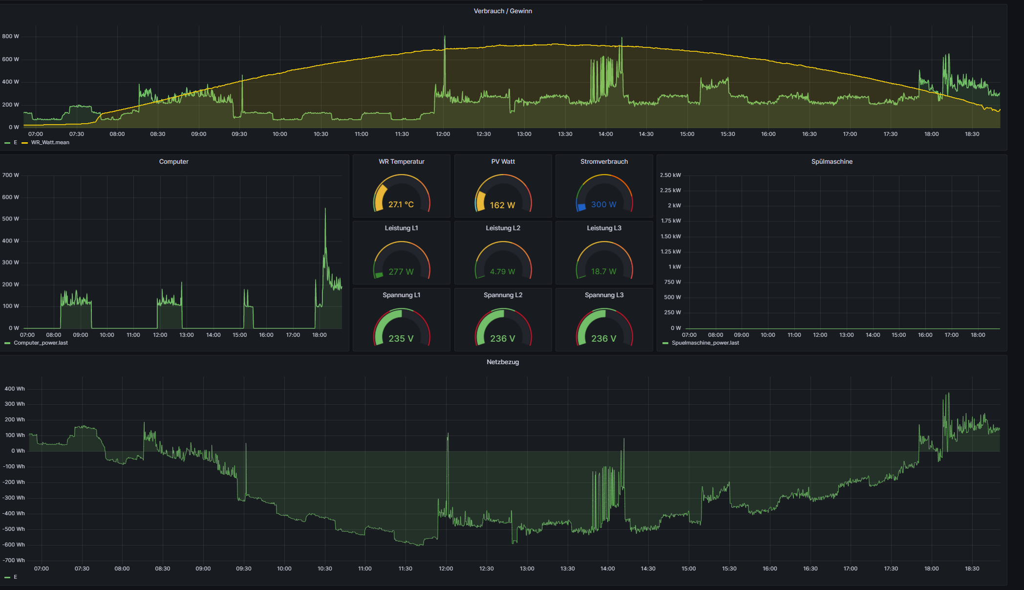Click green color swatch of Computer_power.last legend
This screenshot has width=1024, height=590.
point(7,343)
